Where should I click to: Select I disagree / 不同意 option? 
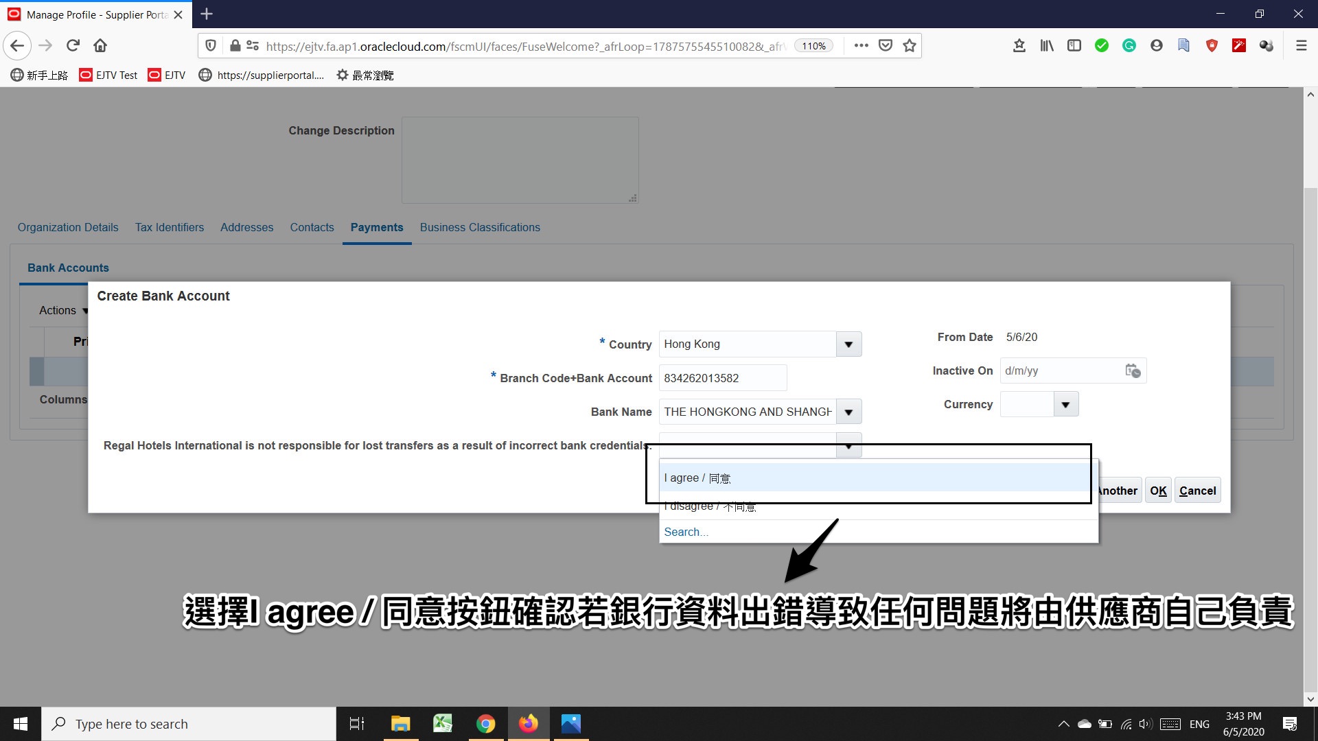(877, 506)
